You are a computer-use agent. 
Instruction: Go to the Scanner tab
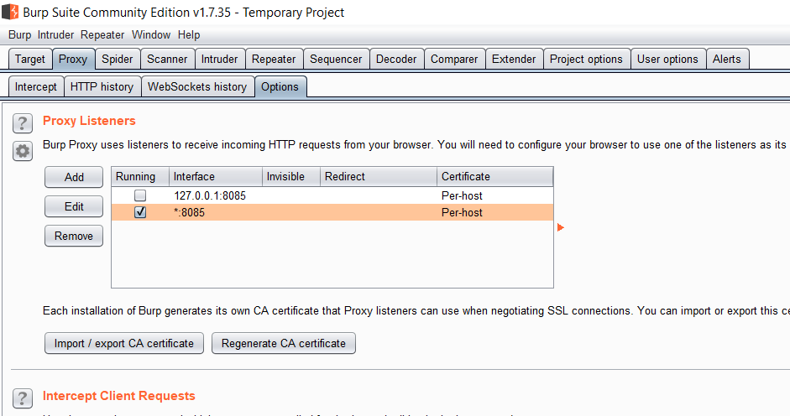coord(167,59)
